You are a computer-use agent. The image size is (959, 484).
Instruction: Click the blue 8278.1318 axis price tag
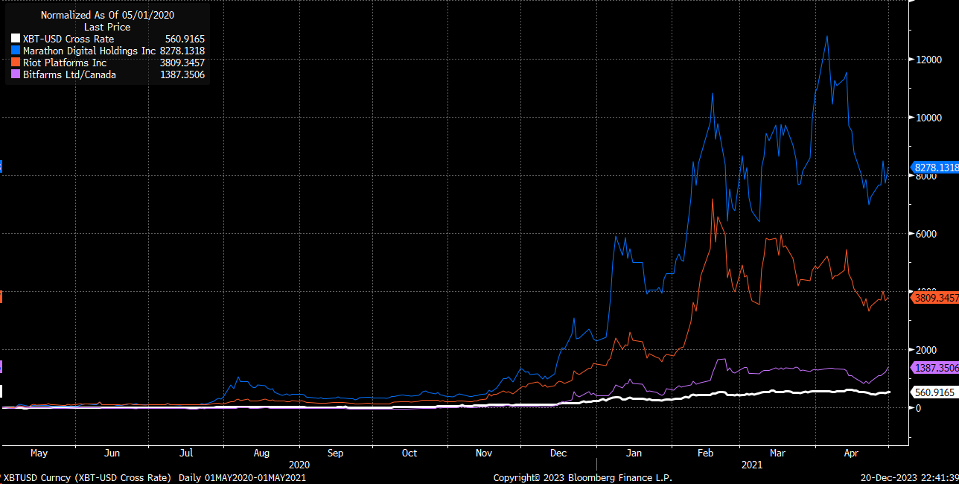(x=934, y=168)
